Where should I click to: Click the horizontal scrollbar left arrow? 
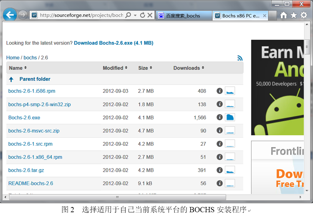coord(5,197)
